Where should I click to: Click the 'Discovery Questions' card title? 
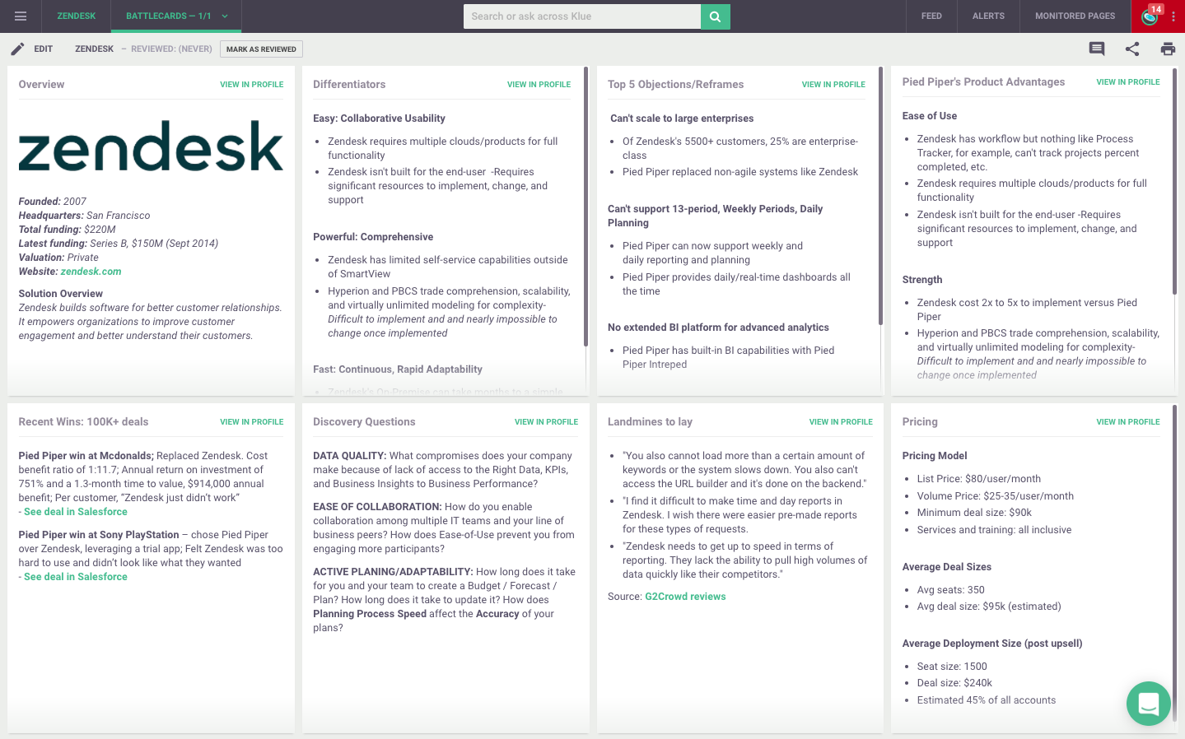tap(364, 422)
